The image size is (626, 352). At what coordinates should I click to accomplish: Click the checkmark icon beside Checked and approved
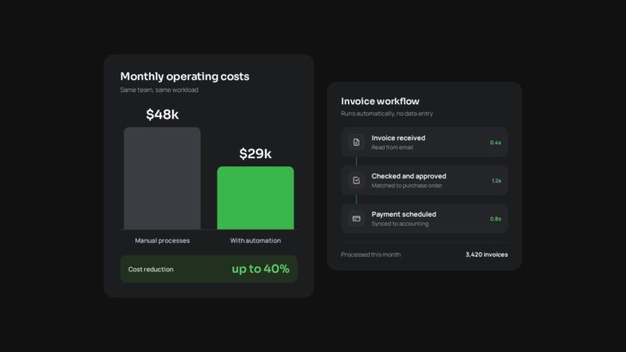click(x=356, y=180)
